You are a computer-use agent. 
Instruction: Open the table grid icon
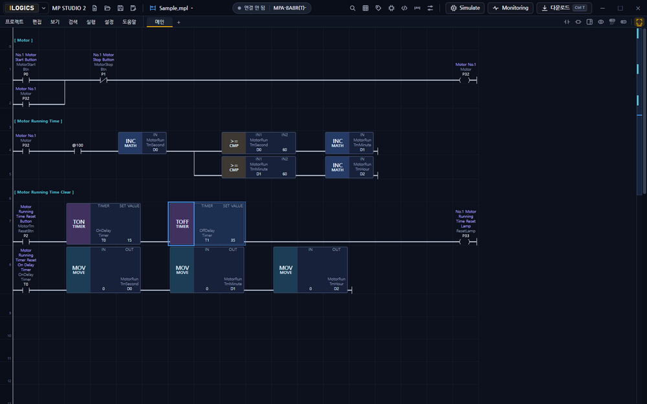click(366, 8)
